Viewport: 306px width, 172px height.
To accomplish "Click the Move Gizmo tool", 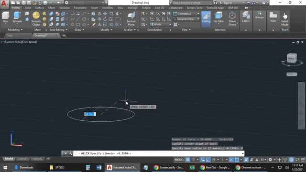I will (x=232, y=19).
